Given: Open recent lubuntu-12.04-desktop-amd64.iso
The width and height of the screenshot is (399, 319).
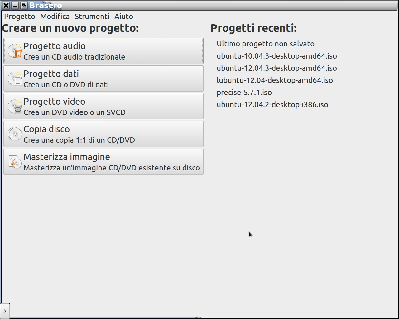Looking at the screenshot, I should (275, 80).
